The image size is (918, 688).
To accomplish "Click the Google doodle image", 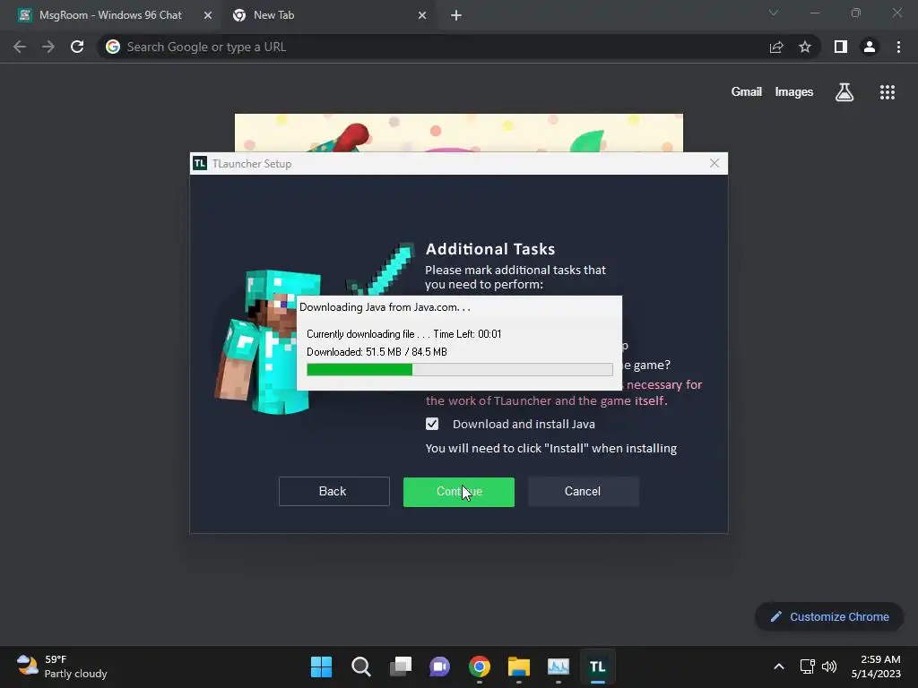I will coord(458,133).
